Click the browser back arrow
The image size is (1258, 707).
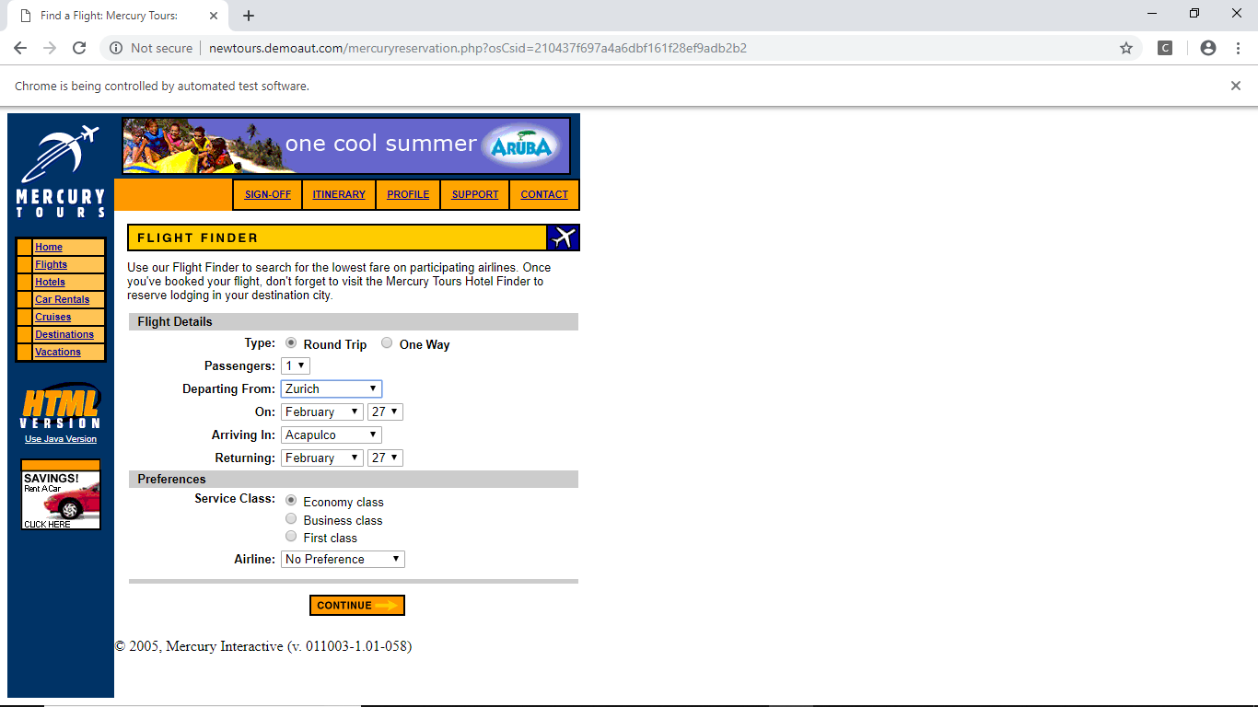pos(20,48)
